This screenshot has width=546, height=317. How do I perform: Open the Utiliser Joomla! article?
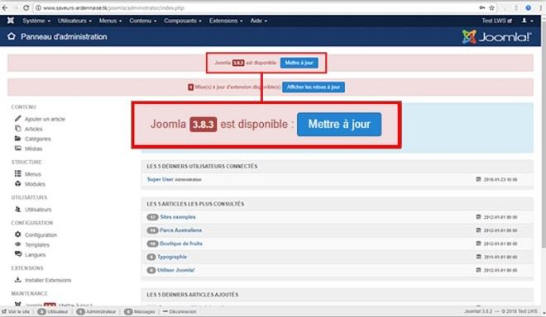click(176, 270)
